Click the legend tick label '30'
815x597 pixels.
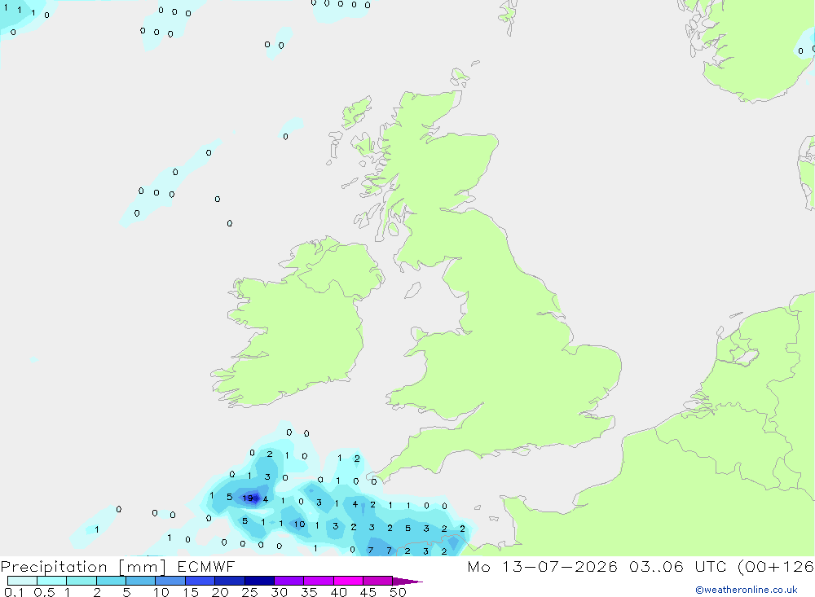(279, 592)
